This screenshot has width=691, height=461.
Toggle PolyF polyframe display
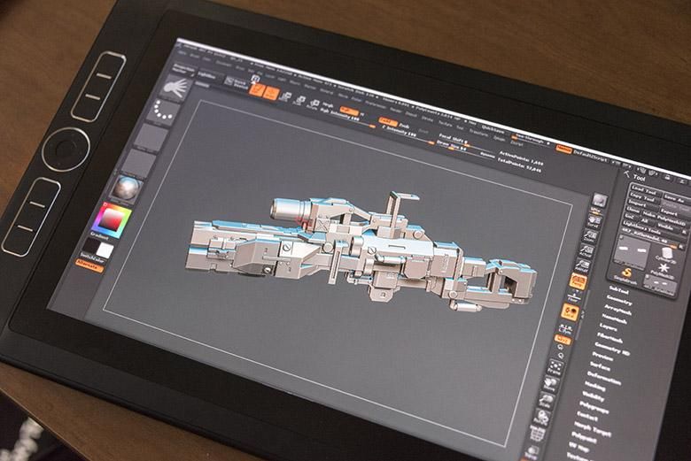coord(540,434)
